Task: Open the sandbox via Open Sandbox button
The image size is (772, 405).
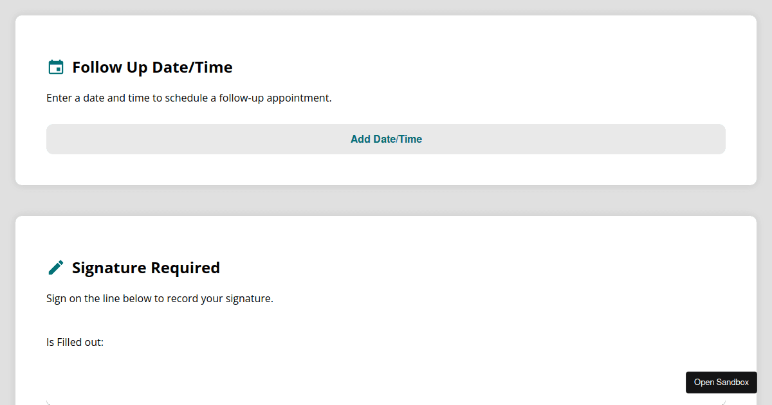Action: 721,382
